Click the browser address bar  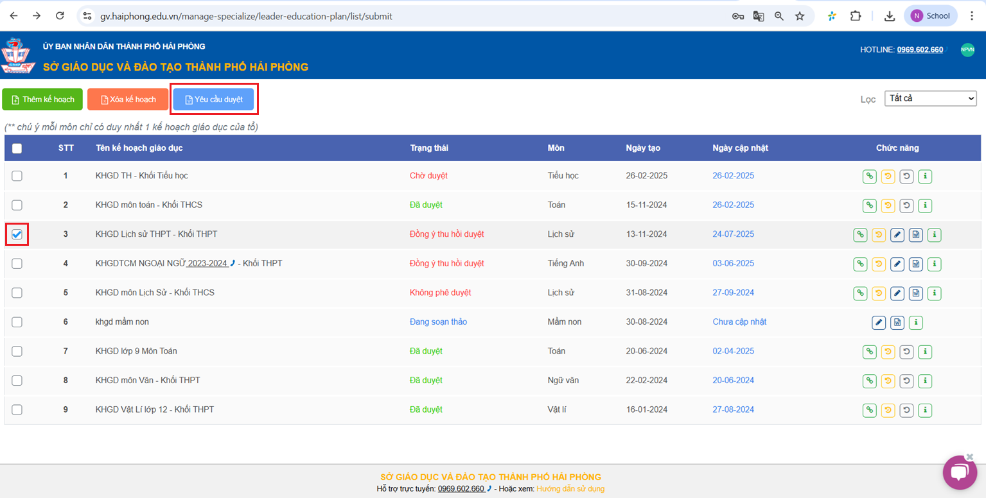click(x=411, y=16)
